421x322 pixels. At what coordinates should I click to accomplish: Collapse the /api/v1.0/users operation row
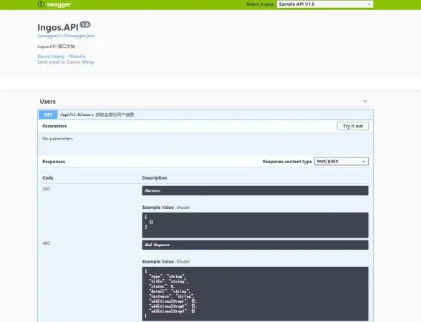tap(205, 114)
